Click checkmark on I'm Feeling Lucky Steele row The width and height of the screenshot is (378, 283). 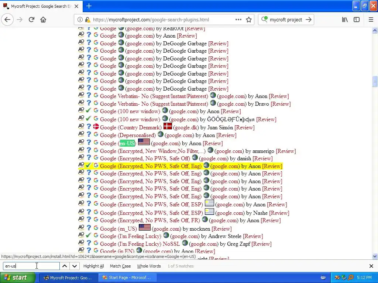coord(88,235)
